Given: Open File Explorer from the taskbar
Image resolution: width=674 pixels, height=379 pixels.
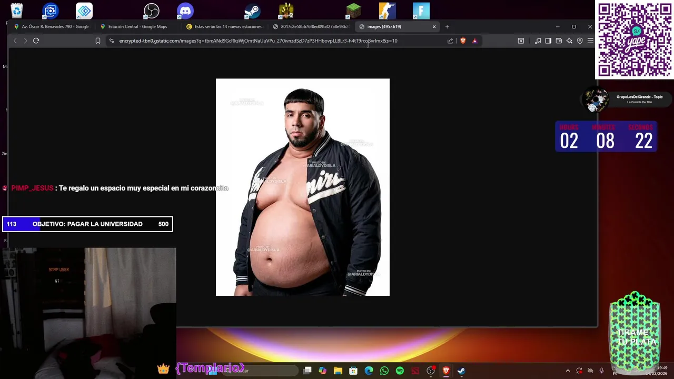Looking at the screenshot, I should pos(338,371).
